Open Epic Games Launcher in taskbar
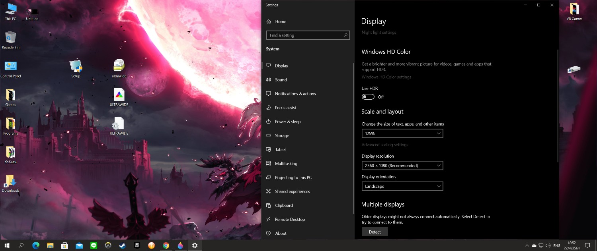Viewport: 597px width, 251px height. [137, 245]
